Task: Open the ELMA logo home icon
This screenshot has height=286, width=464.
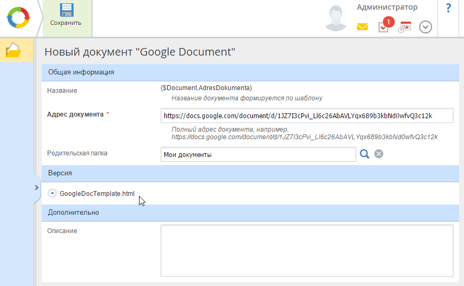Action: pos(18,17)
